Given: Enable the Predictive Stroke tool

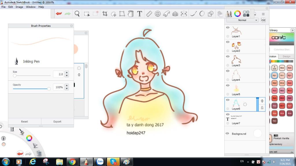Looking at the screenshot, I should point(202,14).
